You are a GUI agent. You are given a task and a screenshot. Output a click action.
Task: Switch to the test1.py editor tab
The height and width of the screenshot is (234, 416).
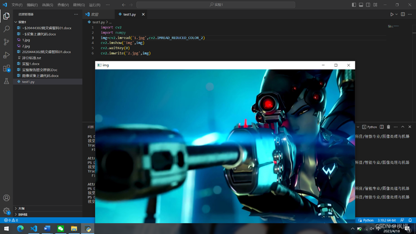point(130,14)
